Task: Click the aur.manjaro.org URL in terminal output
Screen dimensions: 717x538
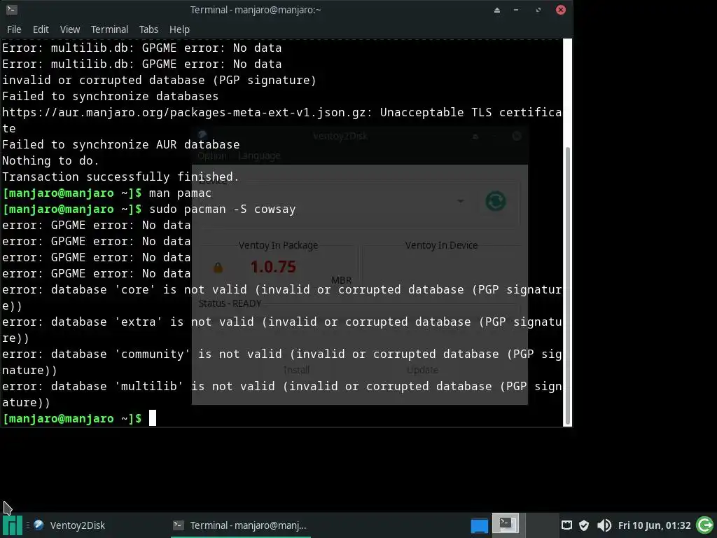Action: pyautogui.click(x=184, y=112)
